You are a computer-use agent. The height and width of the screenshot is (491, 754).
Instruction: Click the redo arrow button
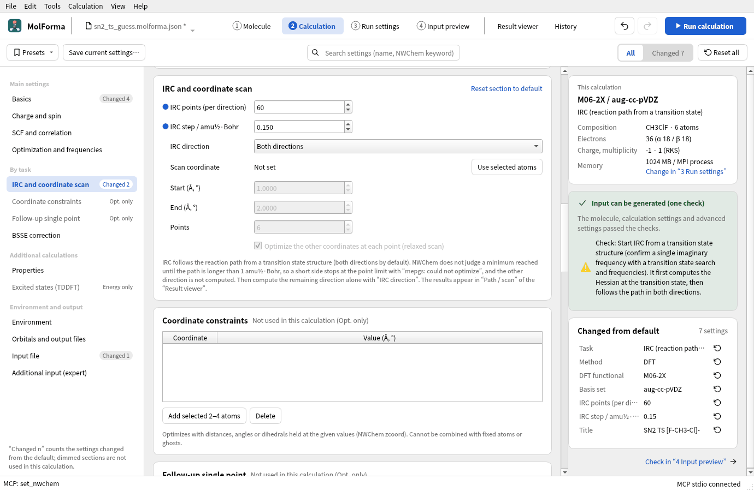coord(647,26)
